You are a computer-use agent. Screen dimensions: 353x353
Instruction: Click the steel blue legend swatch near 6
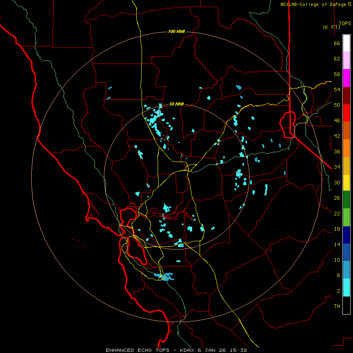click(346, 270)
